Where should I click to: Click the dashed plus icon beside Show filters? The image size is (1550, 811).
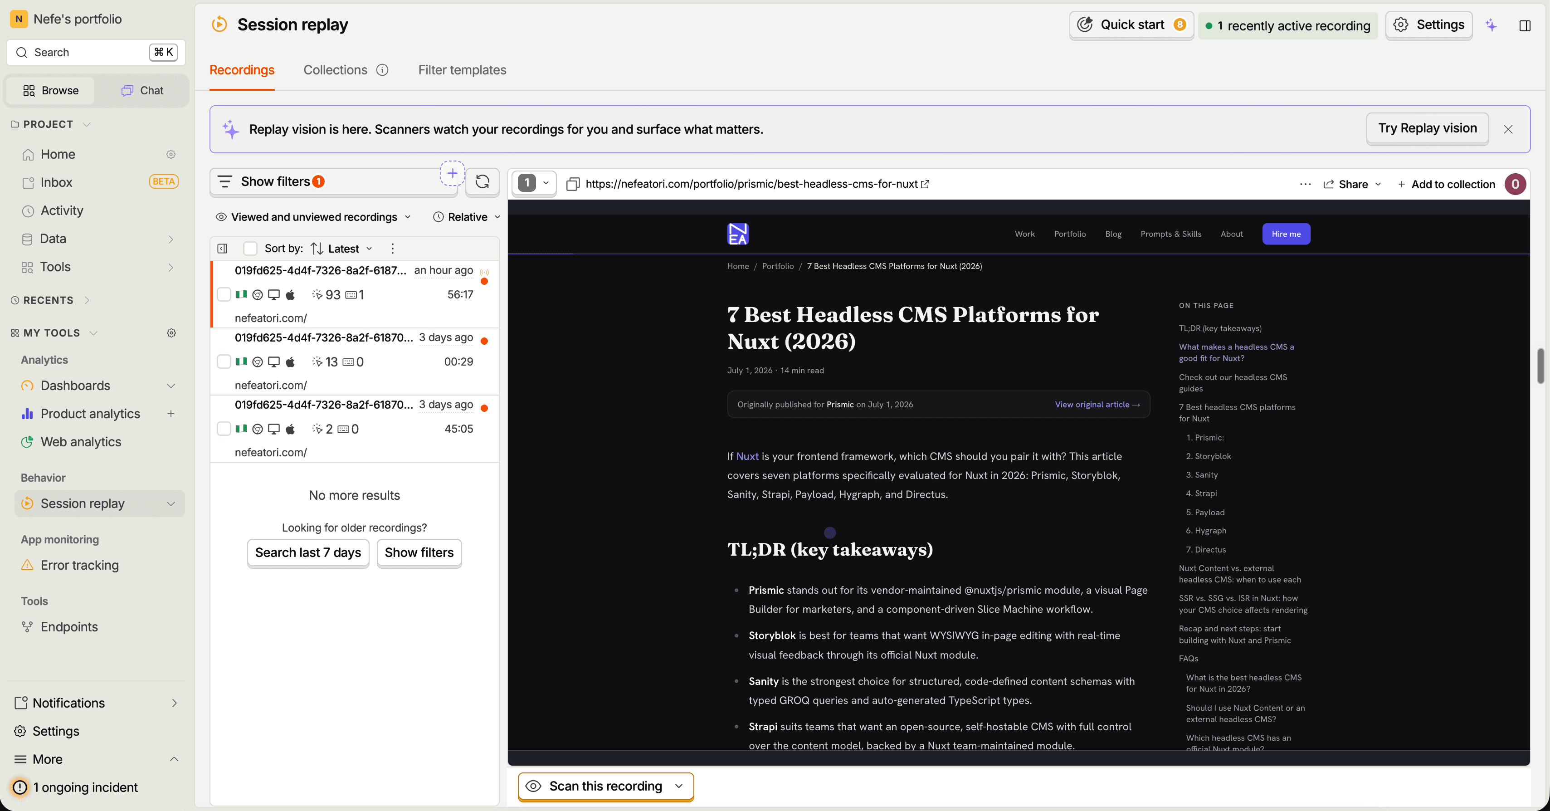[453, 174]
